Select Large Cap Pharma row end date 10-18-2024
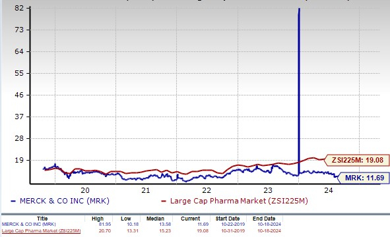This screenshot has width=390, height=237. 269,231
